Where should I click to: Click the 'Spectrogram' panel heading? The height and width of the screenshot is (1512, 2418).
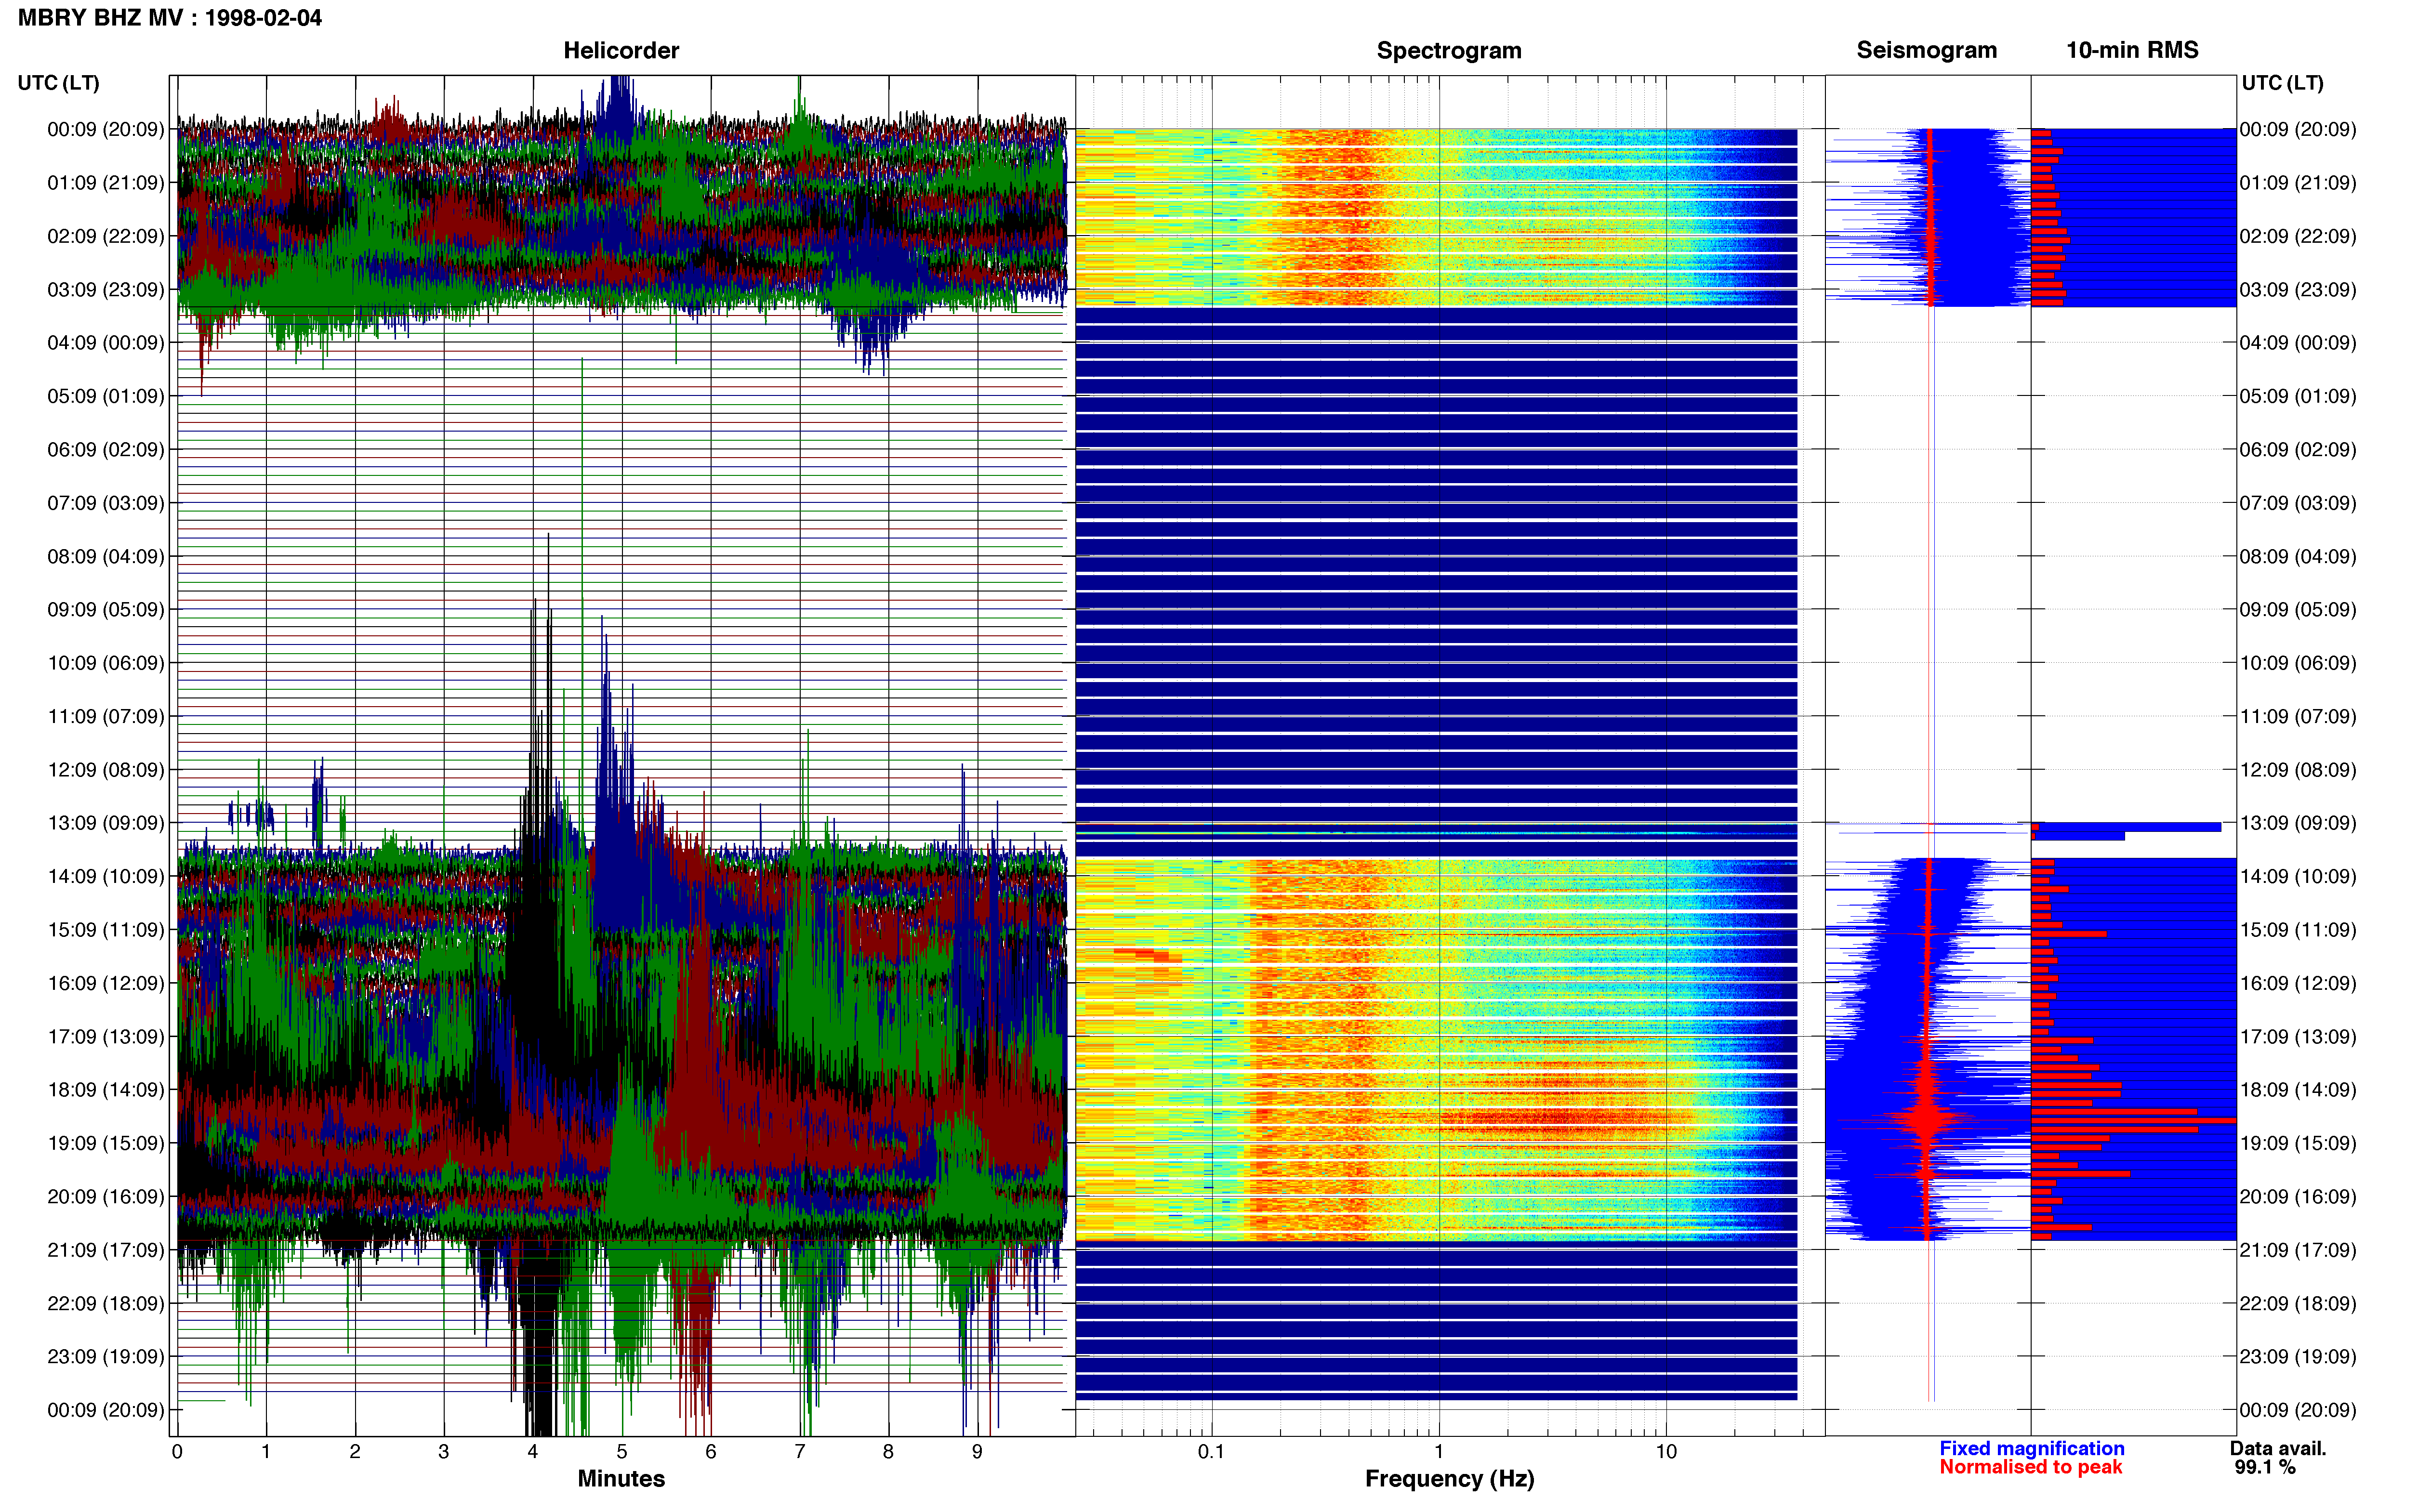[x=1449, y=50]
